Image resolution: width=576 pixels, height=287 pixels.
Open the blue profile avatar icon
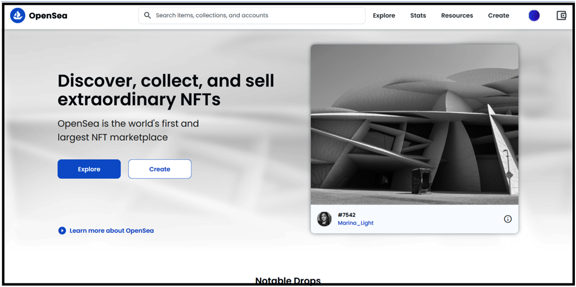coord(534,15)
